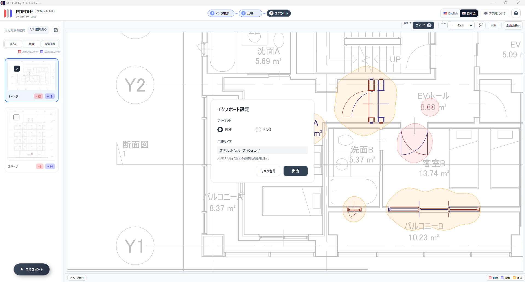Click the 出力 output button
The width and height of the screenshot is (525, 282).
coord(295,171)
